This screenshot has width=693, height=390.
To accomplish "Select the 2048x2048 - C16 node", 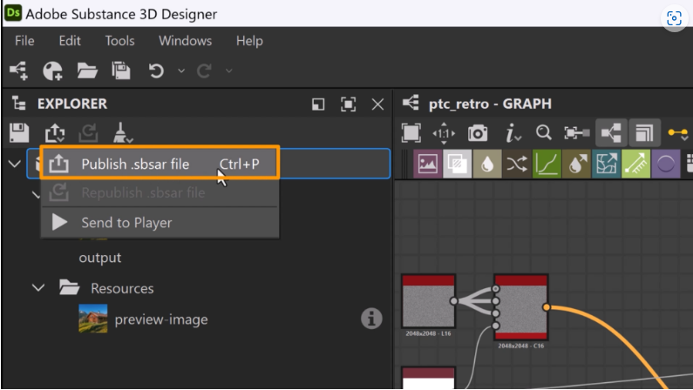I will coord(521,307).
